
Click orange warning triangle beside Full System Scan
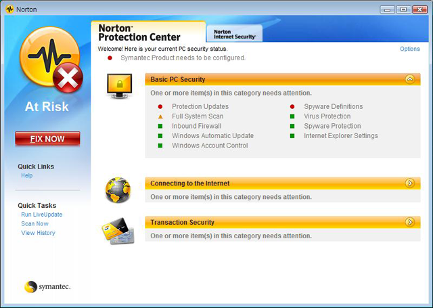pyautogui.click(x=160, y=116)
